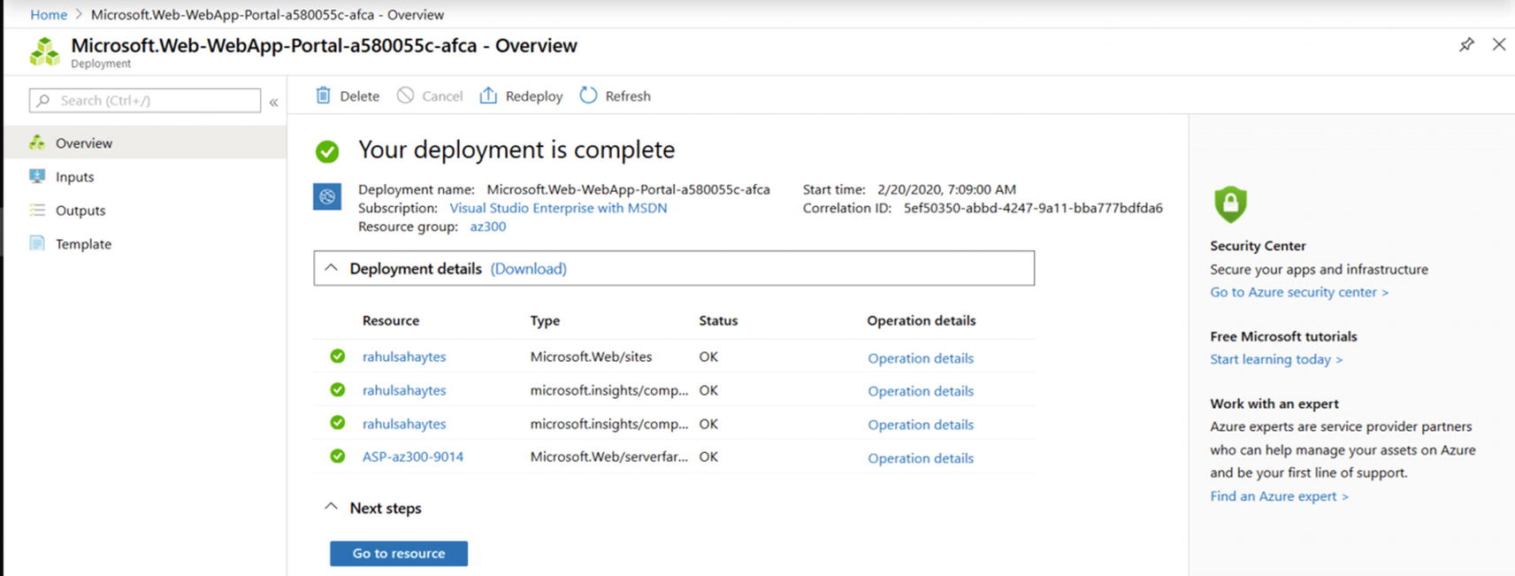Click the green deployment complete checkmark
Screen dimensions: 1515x576
tap(327, 152)
